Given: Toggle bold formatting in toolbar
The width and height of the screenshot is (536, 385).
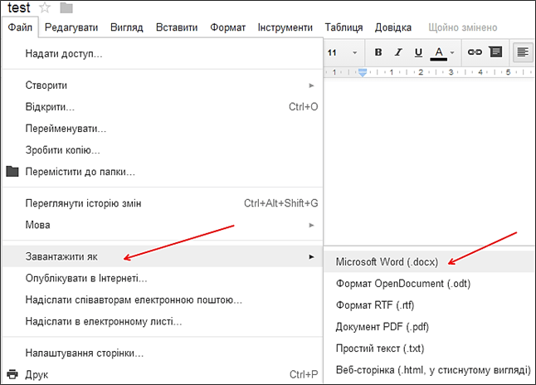Looking at the screenshot, I should point(378,52).
